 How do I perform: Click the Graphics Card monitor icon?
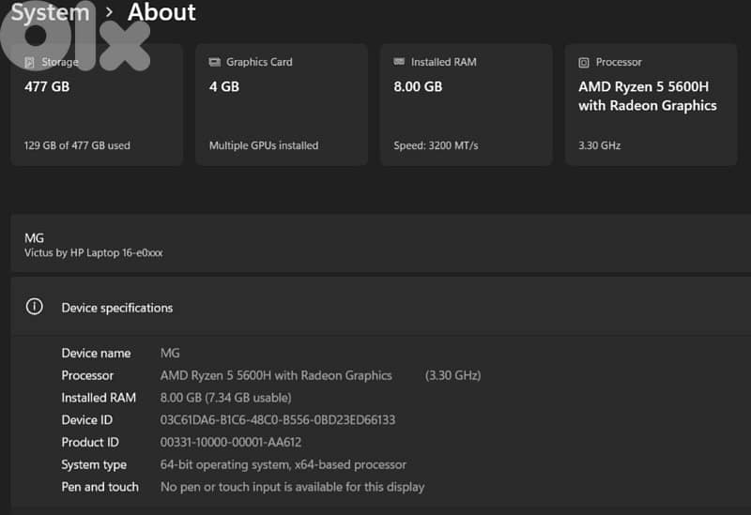click(x=214, y=62)
